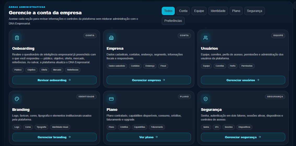
Task: Click the Identidade visual tag
Action: point(60,127)
